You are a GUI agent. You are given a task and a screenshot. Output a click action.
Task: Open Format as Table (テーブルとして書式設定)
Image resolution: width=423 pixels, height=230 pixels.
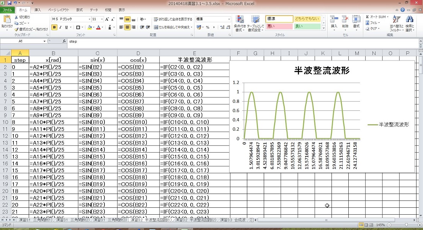[255, 23]
